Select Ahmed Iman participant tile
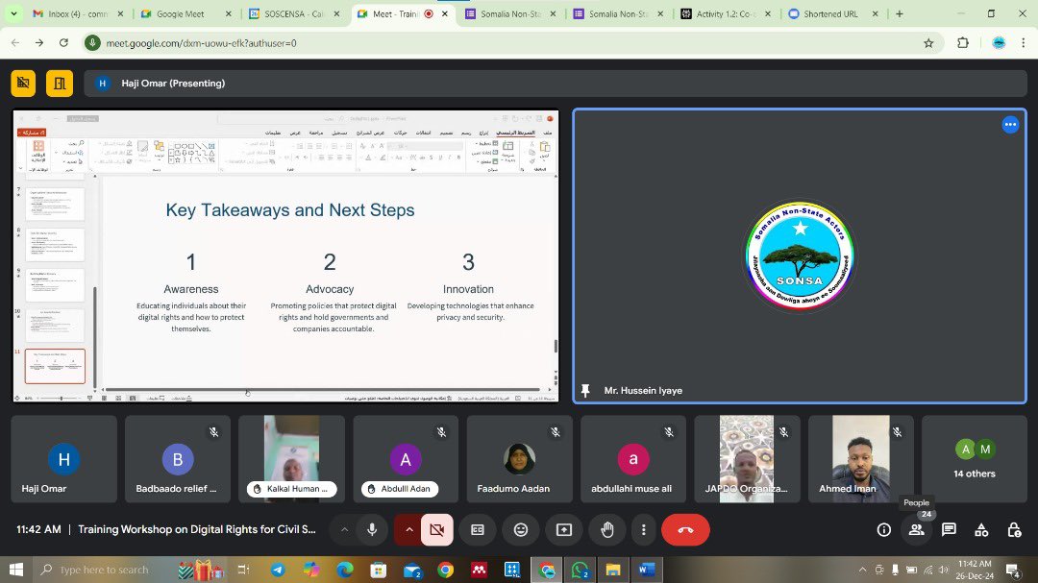The width and height of the screenshot is (1038, 583). click(x=861, y=459)
